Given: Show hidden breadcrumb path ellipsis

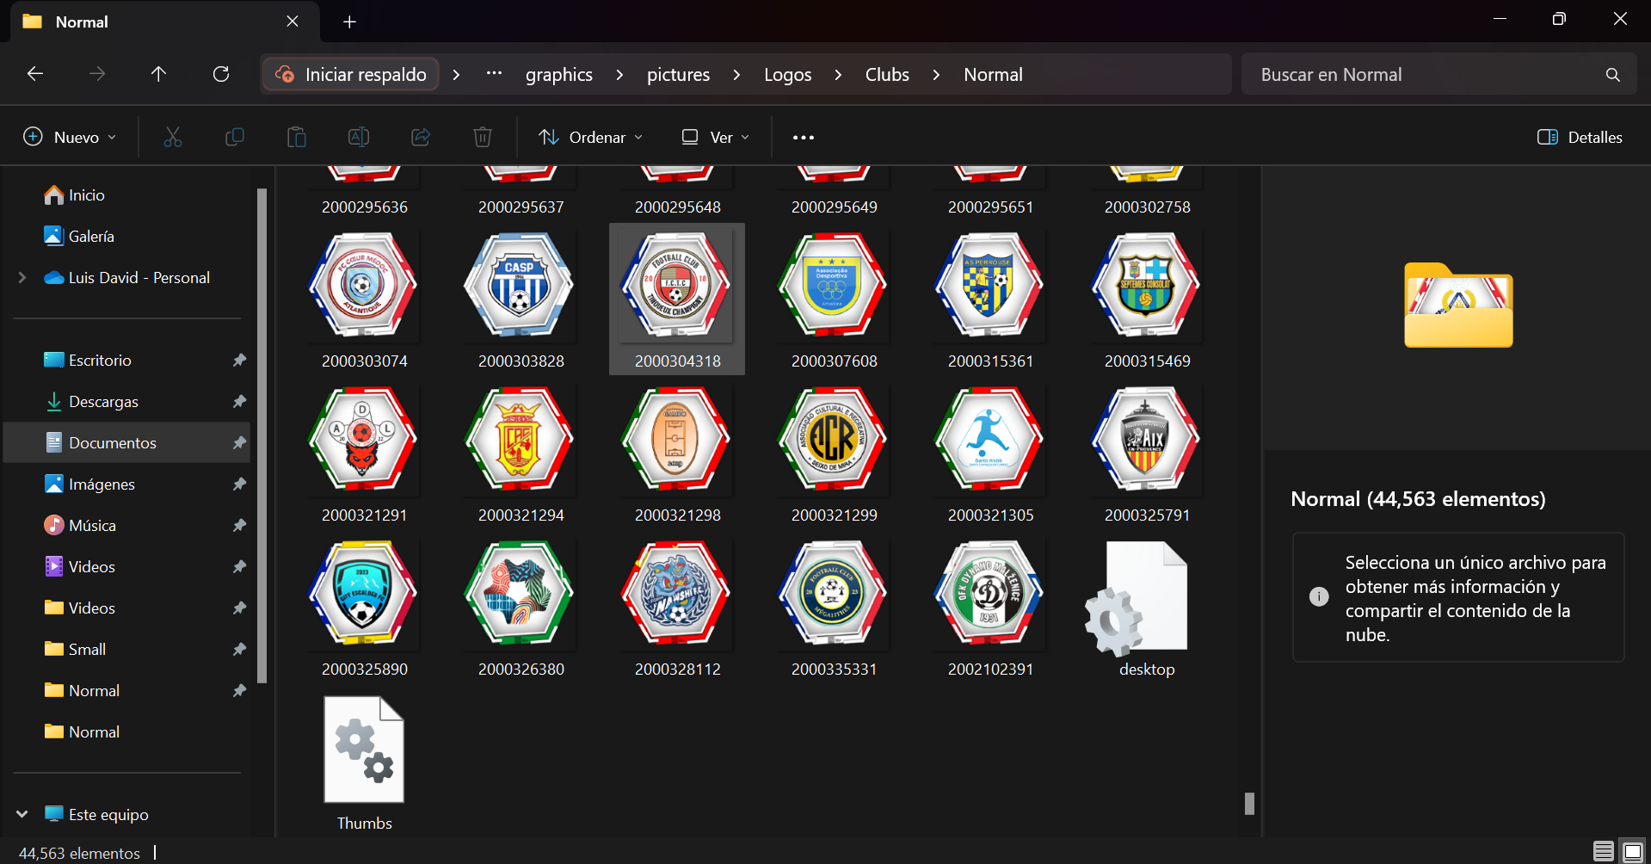Looking at the screenshot, I should click(494, 73).
